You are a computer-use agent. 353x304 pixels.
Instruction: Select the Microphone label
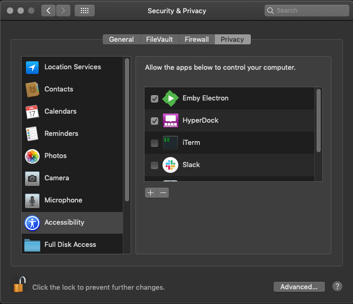(64, 200)
